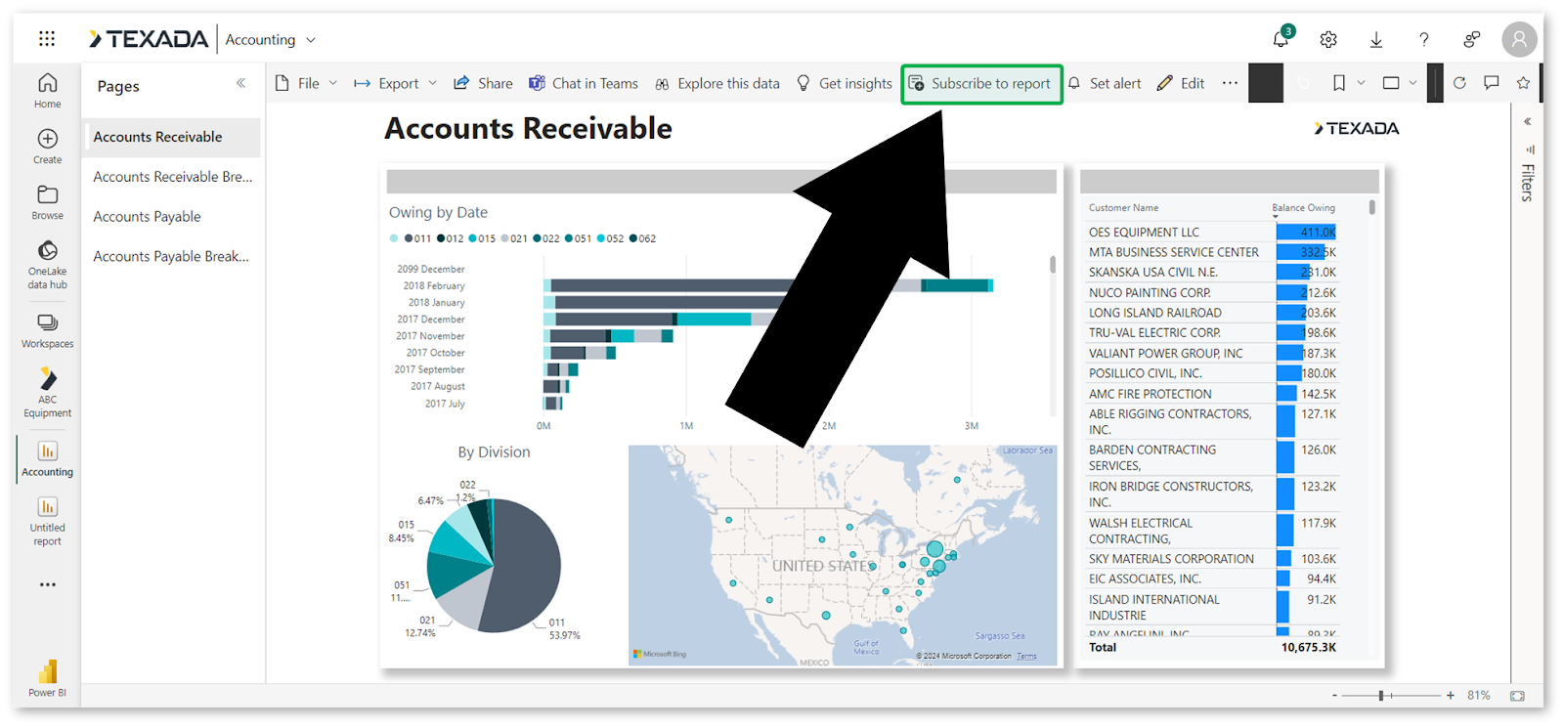Select OES EQUIPMENT LLC row

tap(1212, 232)
